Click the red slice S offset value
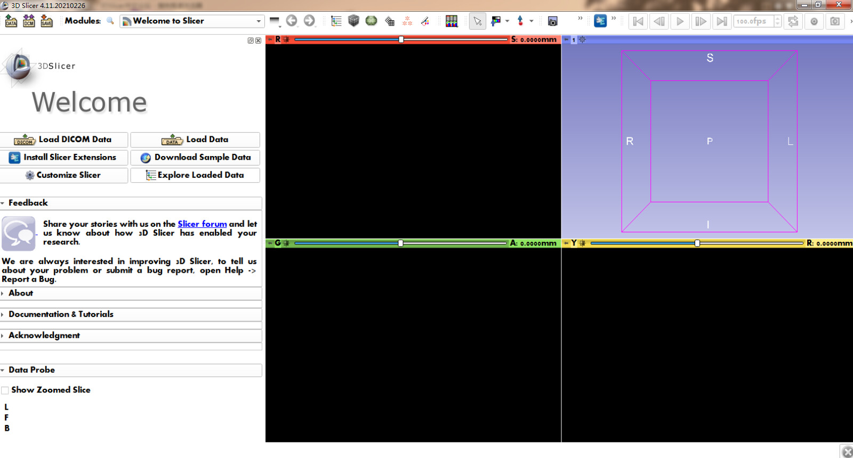The width and height of the screenshot is (853, 458). pos(534,39)
